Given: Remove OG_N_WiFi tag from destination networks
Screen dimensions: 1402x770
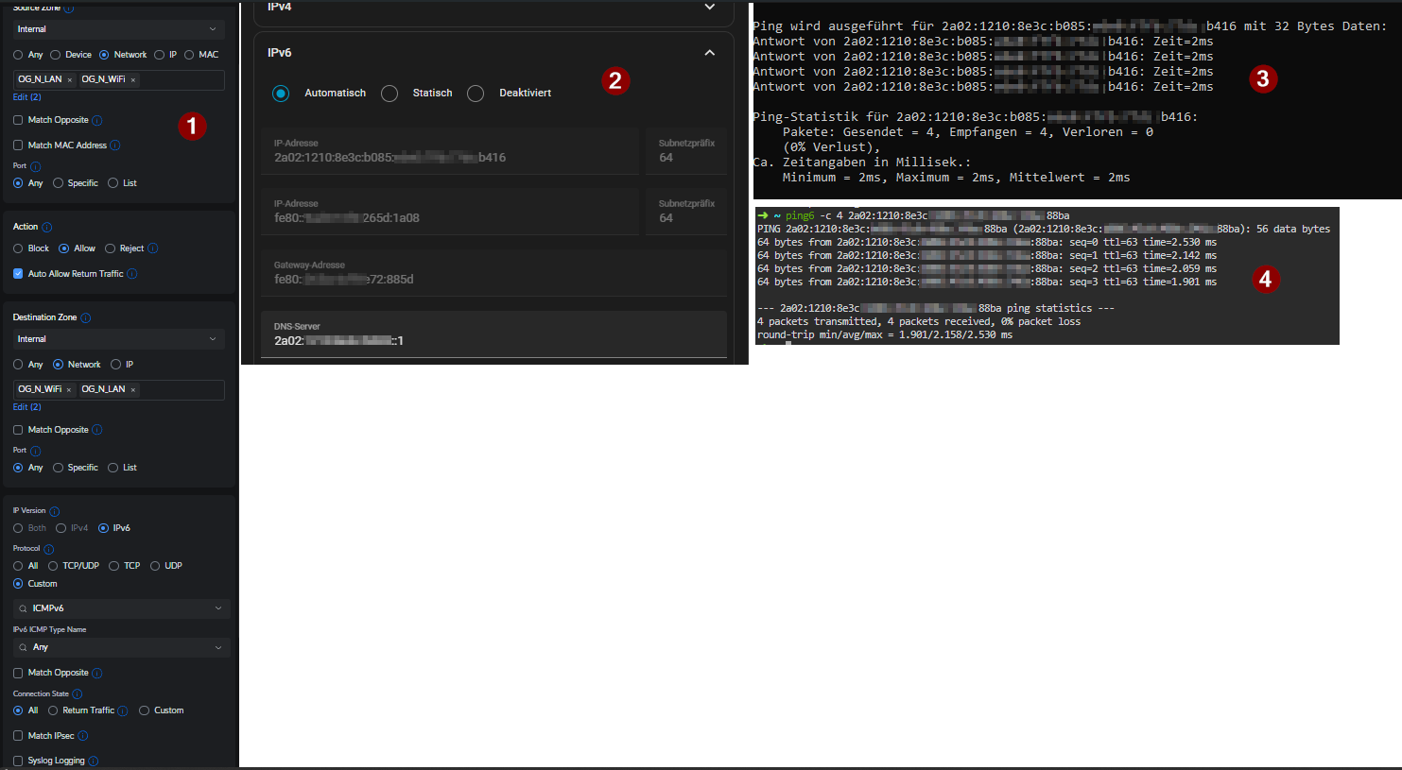Looking at the screenshot, I should [69, 390].
